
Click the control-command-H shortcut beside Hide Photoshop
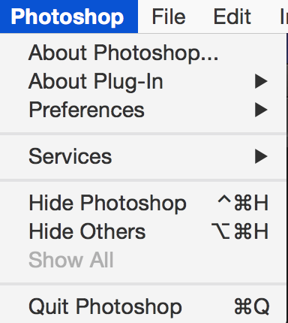(x=243, y=203)
